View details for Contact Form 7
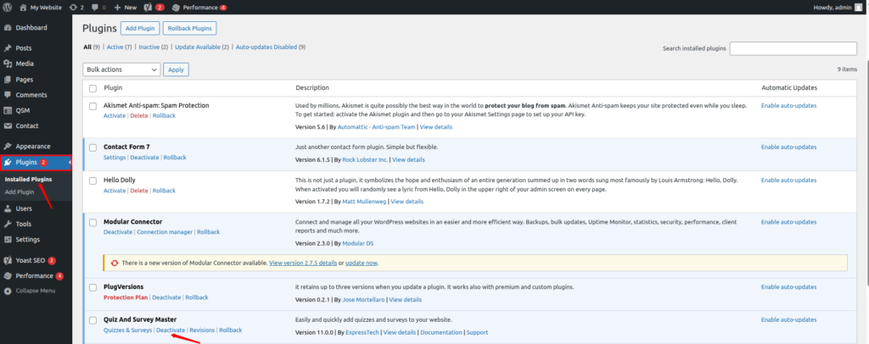 409,160
